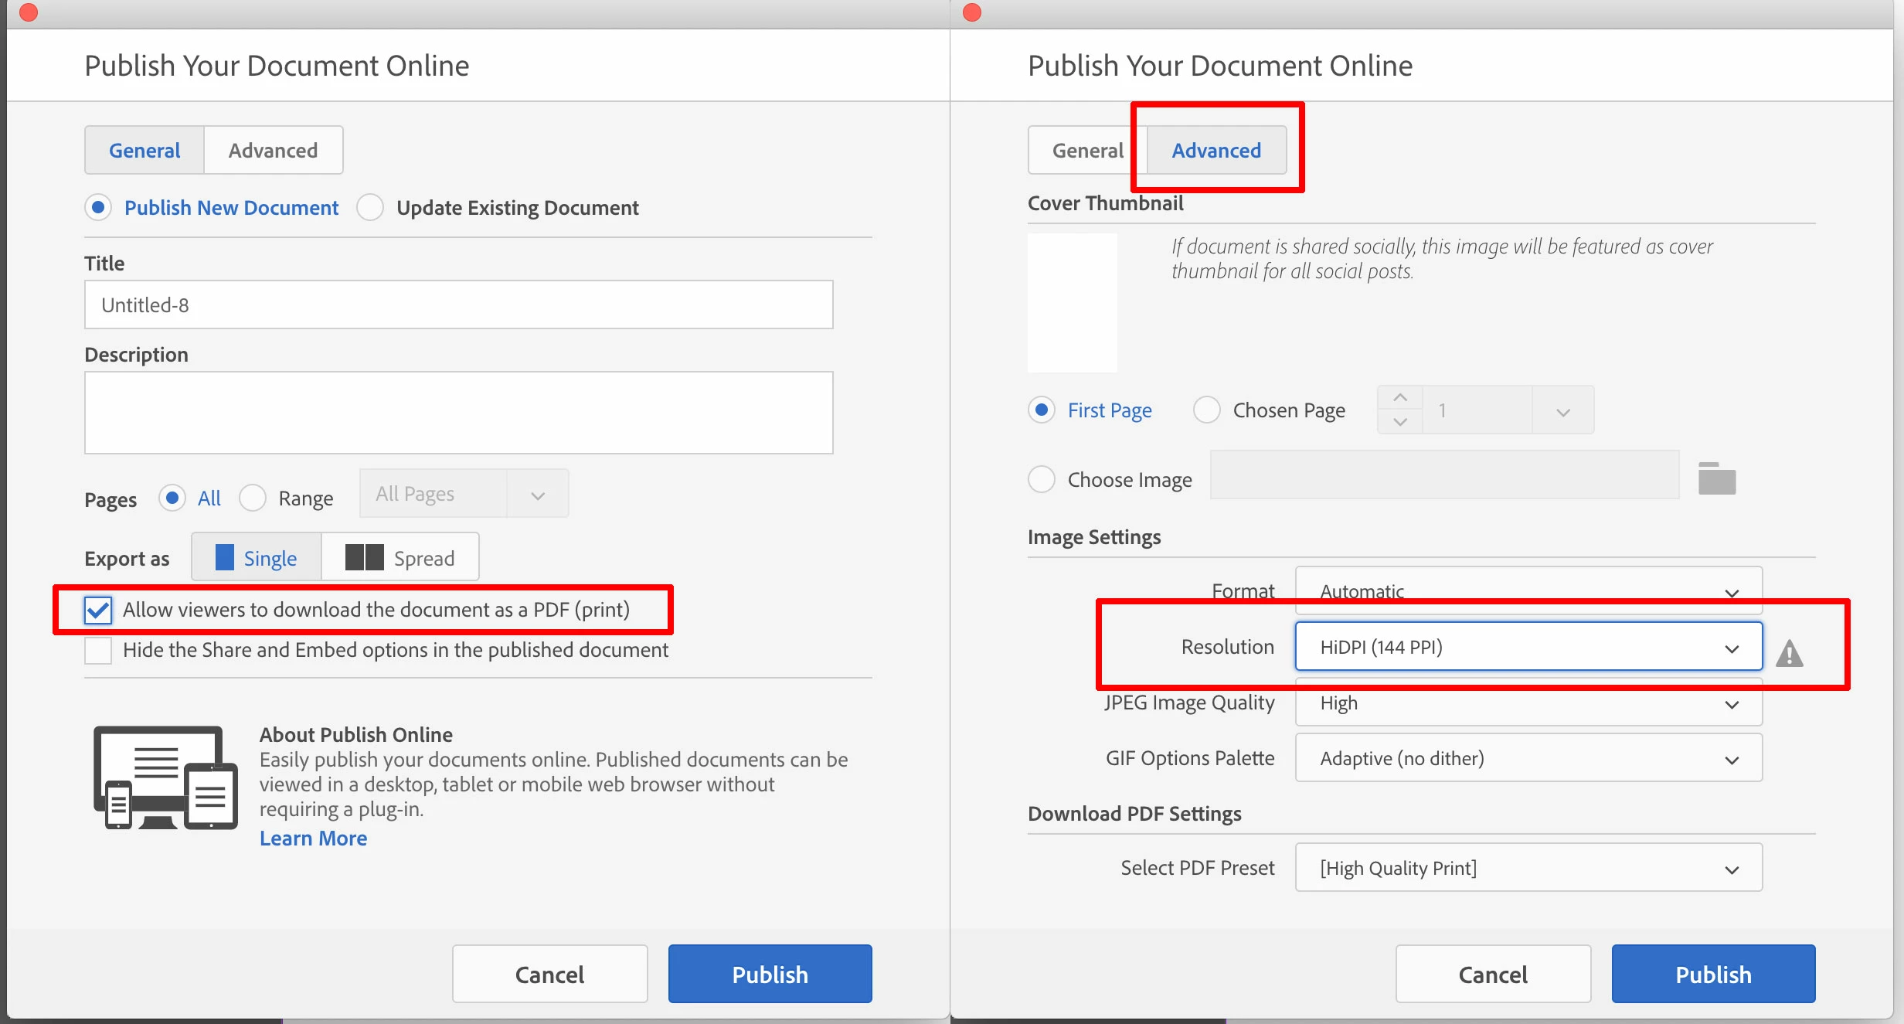Open the GIF Options Palette dropdown

pos(1528,758)
